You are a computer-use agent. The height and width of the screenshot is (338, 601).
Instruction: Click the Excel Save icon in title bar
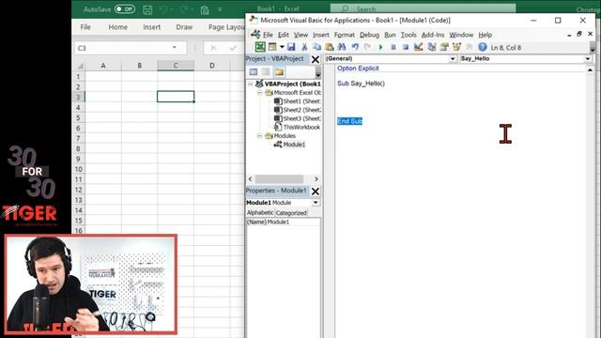[147, 9]
